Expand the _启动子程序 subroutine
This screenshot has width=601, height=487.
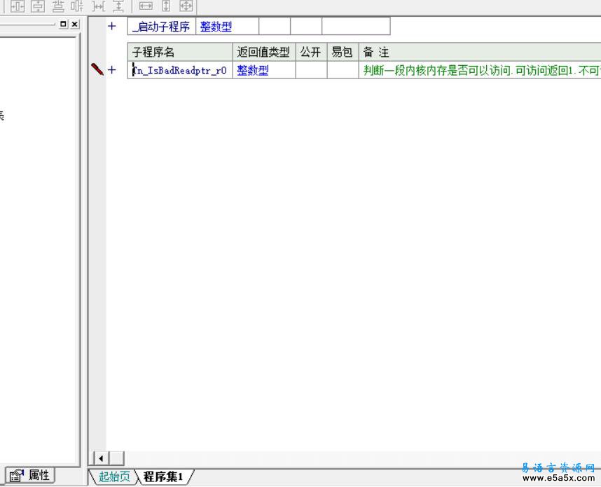tap(111, 26)
